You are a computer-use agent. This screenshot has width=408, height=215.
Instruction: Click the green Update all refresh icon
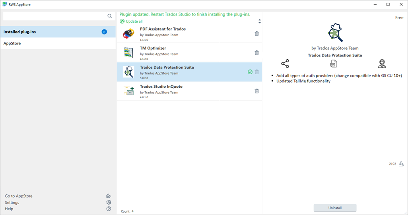(122, 21)
